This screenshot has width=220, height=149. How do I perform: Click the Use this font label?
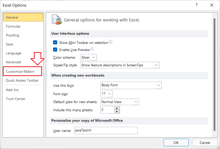tap(64, 86)
